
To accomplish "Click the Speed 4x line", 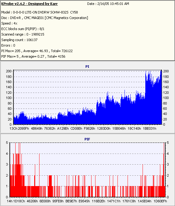I will click(x=9, y=23).
